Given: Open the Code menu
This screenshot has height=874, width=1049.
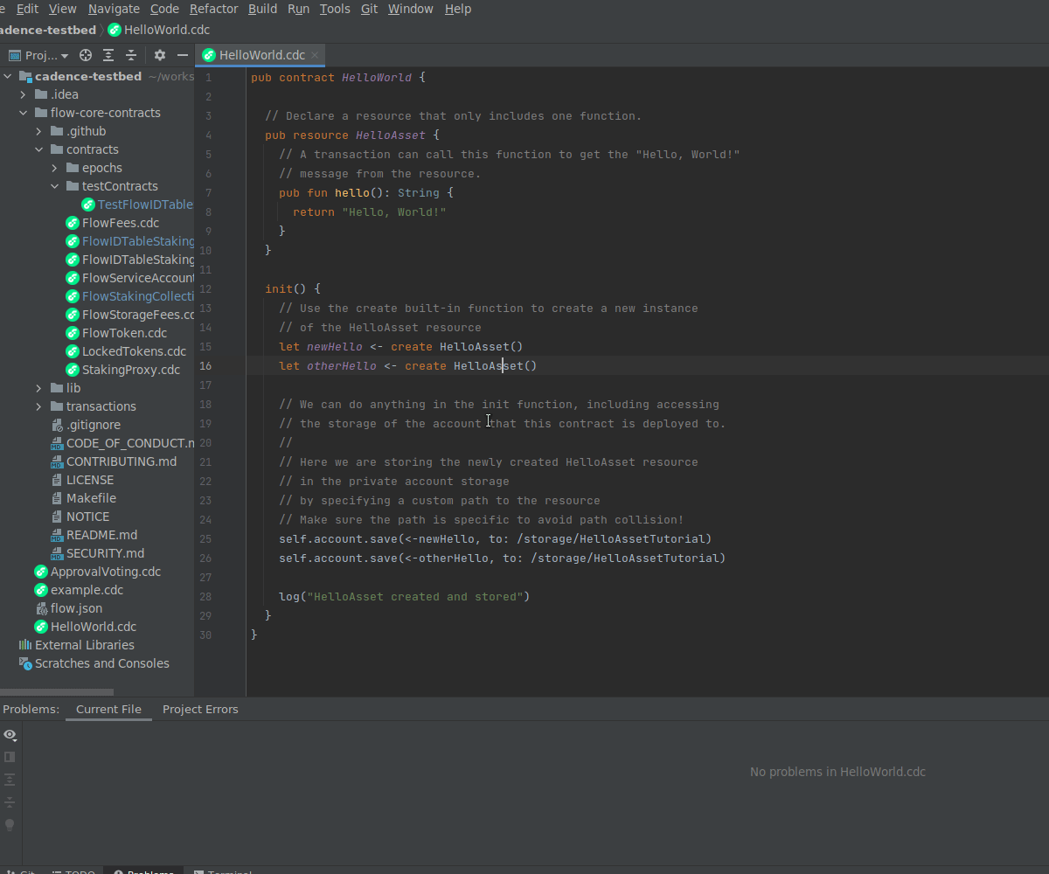Looking at the screenshot, I should pos(164,9).
